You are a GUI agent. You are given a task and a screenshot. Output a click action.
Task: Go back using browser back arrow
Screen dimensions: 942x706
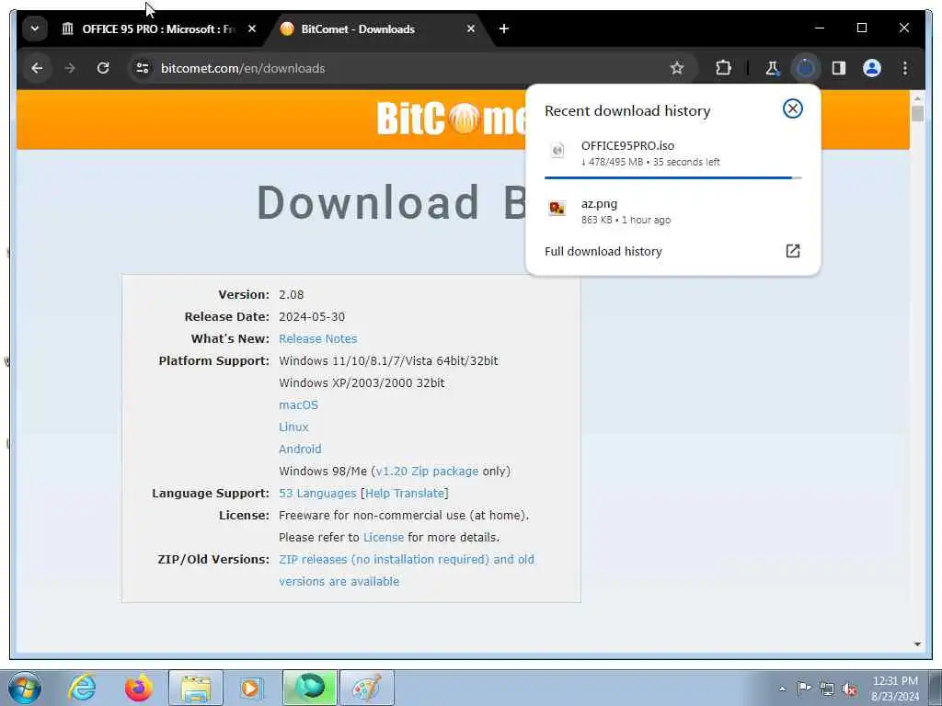pos(37,68)
